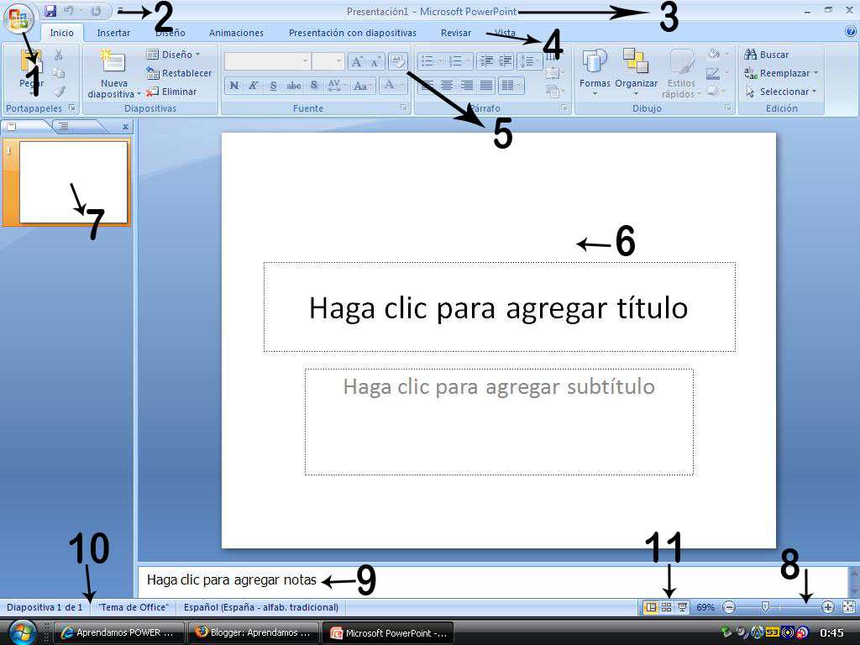Screen dimensions: 860x645
Task: Click the Format Painter brush icon
Action: (x=60, y=92)
